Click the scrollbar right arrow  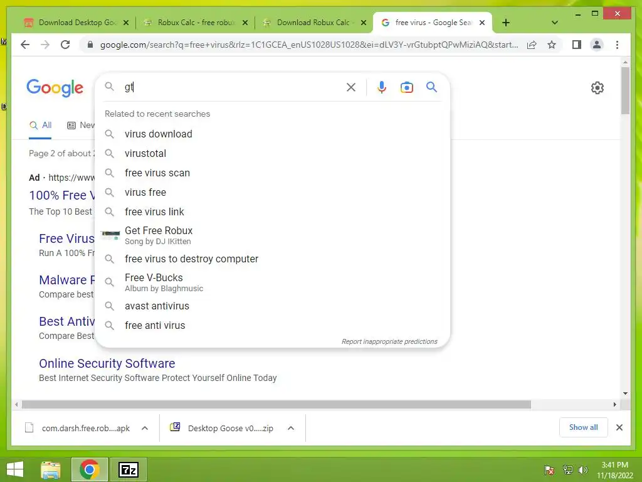tap(614, 405)
